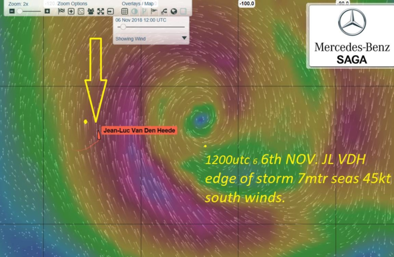Click the Overlays / Map header label

point(138,4)
